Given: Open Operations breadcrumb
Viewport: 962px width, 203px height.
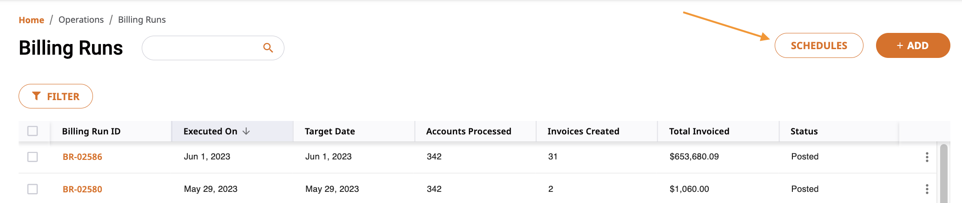Looking at the screenshot, I should [81, 20].
